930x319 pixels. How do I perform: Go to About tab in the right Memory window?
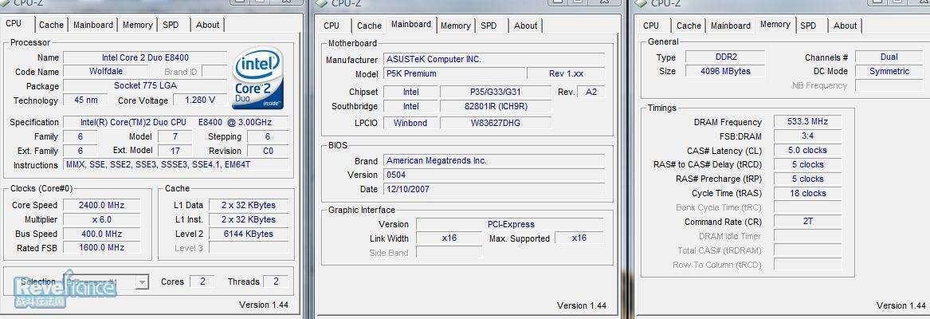pos(846,26)
